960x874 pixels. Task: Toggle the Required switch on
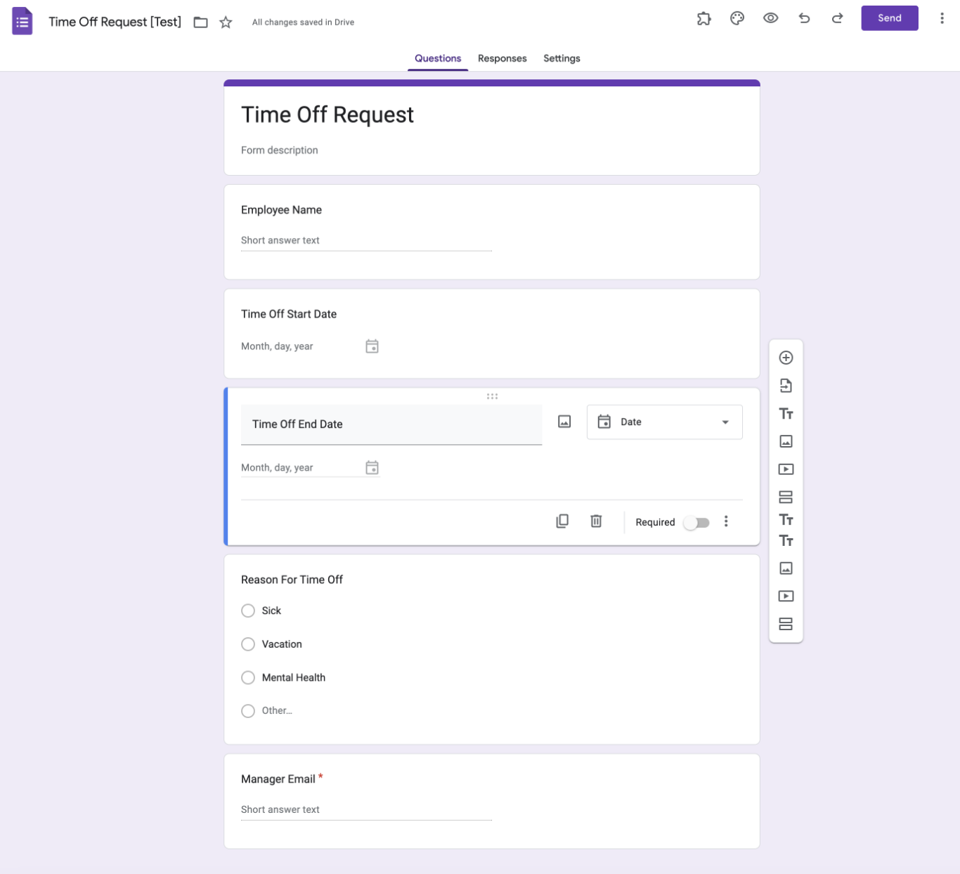pyautogui.click(x=697, y=523)
